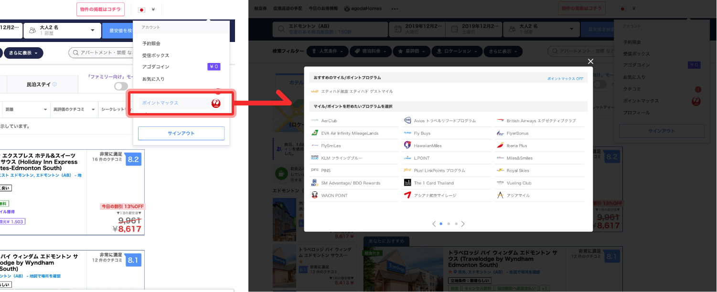The width and height of the screenshot is (717, 292).
Task: Click the L.POINT logo
Action: point(407,158)
